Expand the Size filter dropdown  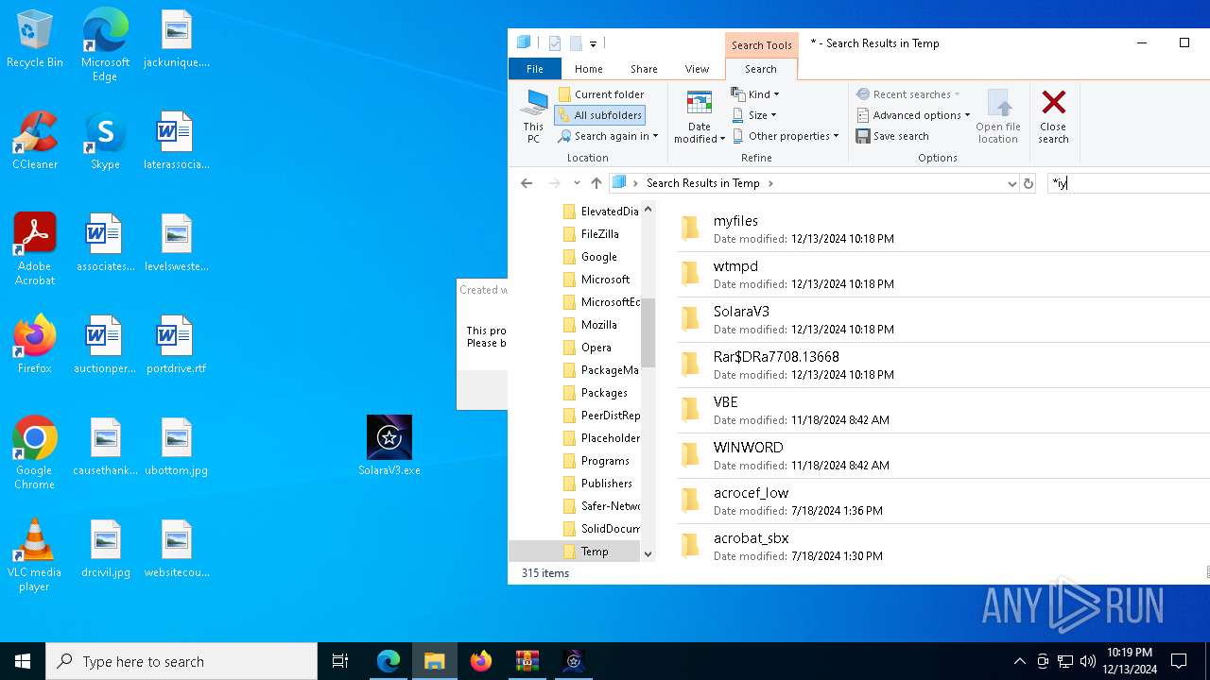click(x=754, y=115)
